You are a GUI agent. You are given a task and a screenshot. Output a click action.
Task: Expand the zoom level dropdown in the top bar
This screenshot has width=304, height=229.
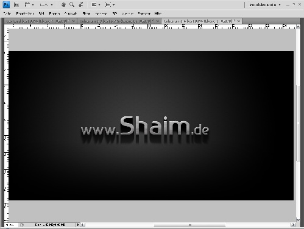(46, 5)
